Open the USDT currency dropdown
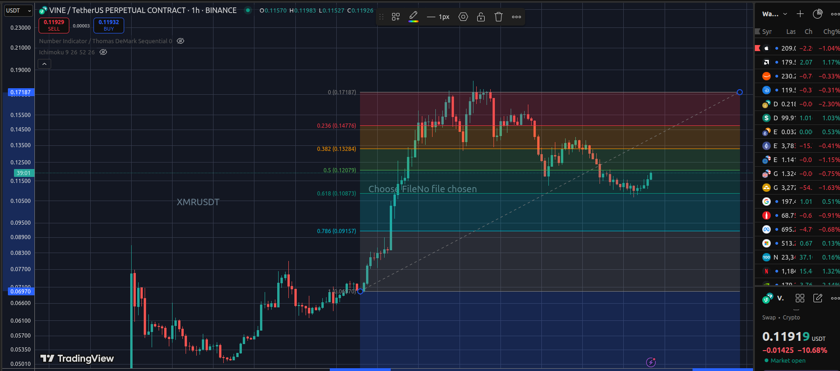Image resolution: width=840 pixels, height=371 pixels. [19, 10]
